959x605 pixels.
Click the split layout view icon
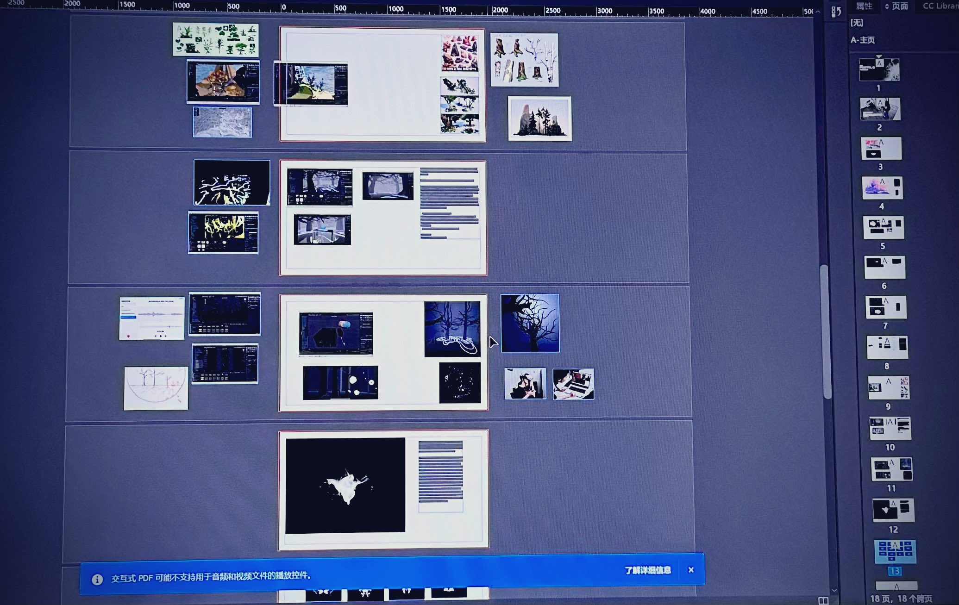823,600
